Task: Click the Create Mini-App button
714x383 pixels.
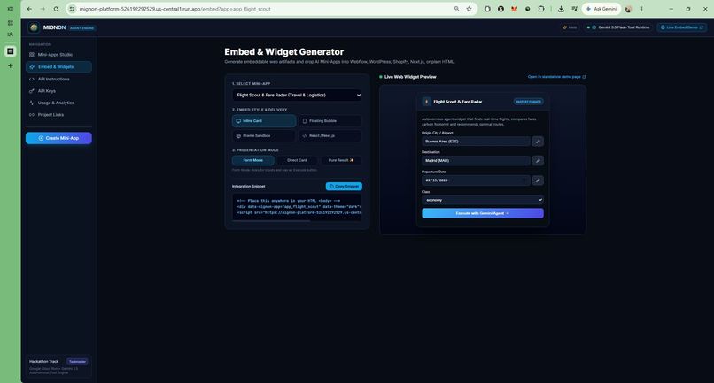Action: pos(58,138)
